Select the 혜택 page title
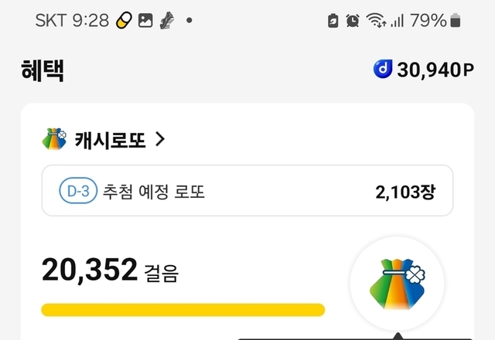This screenshot has height=340, width=495. coord(43,70)
